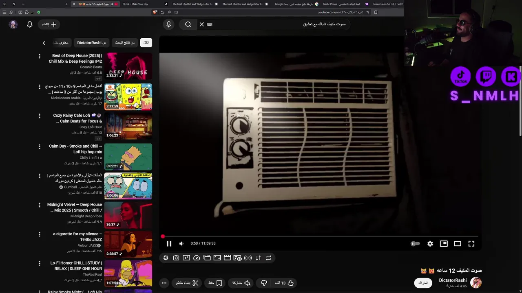Clear the search query with X

point(201,24)
